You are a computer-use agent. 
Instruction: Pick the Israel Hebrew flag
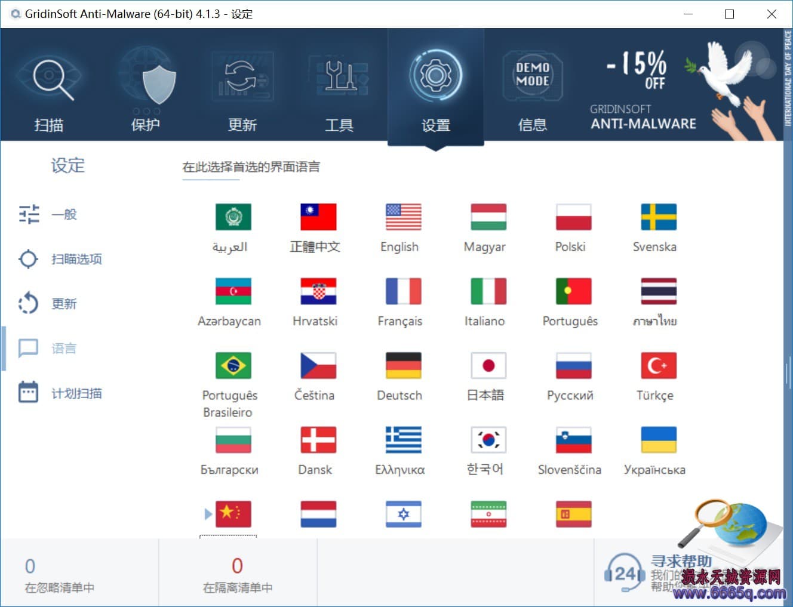click(404, 514)
